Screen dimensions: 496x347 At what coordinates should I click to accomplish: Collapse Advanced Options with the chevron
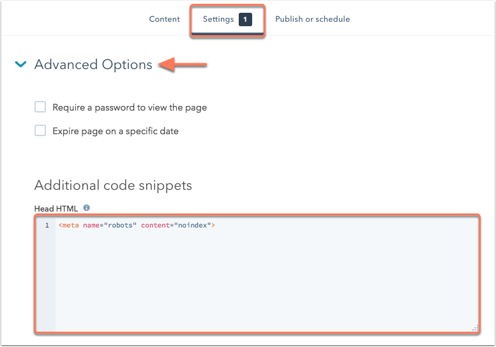21,65
